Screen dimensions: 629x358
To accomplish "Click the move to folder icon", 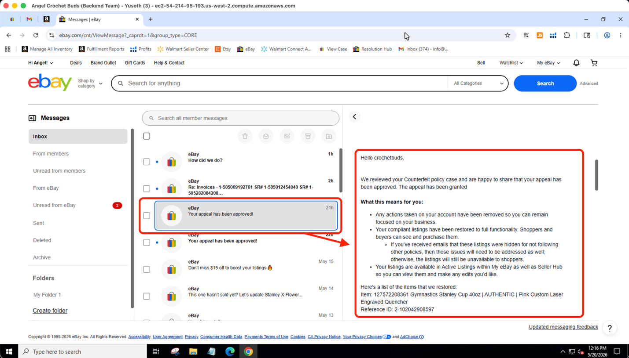I will 329,136.
